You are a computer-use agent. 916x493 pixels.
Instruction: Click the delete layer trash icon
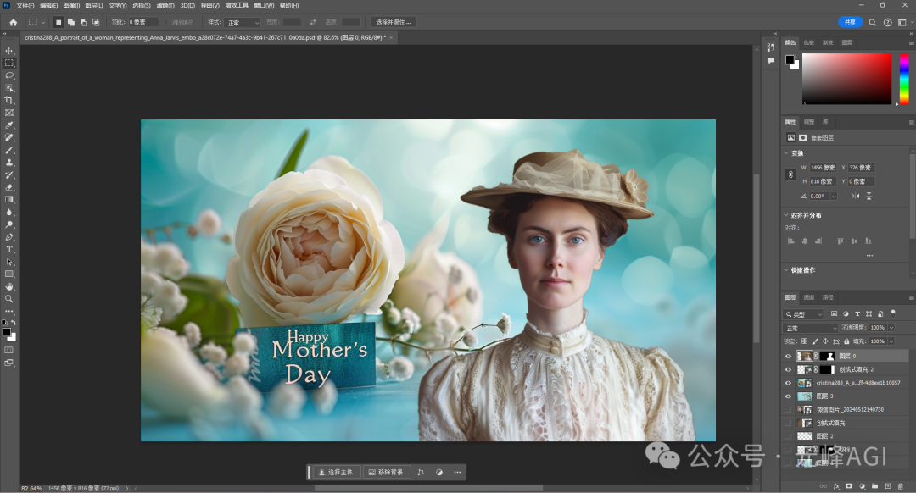tap(900, 486)
